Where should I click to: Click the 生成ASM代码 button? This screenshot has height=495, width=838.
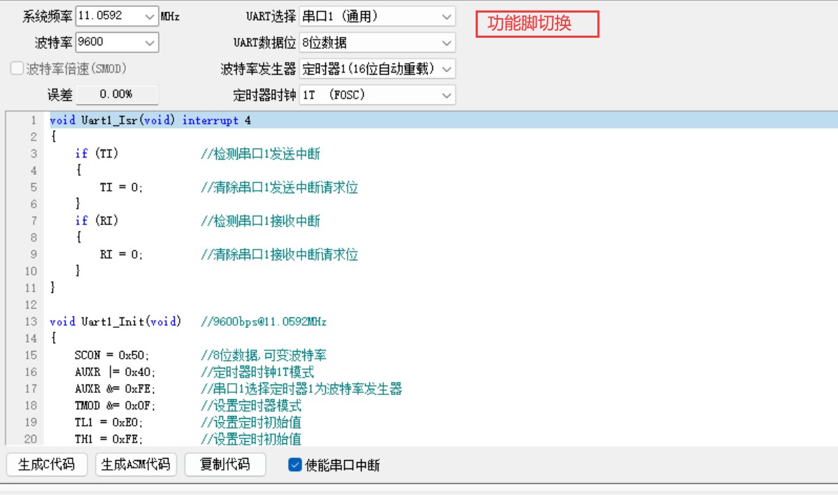click(136, 464)
